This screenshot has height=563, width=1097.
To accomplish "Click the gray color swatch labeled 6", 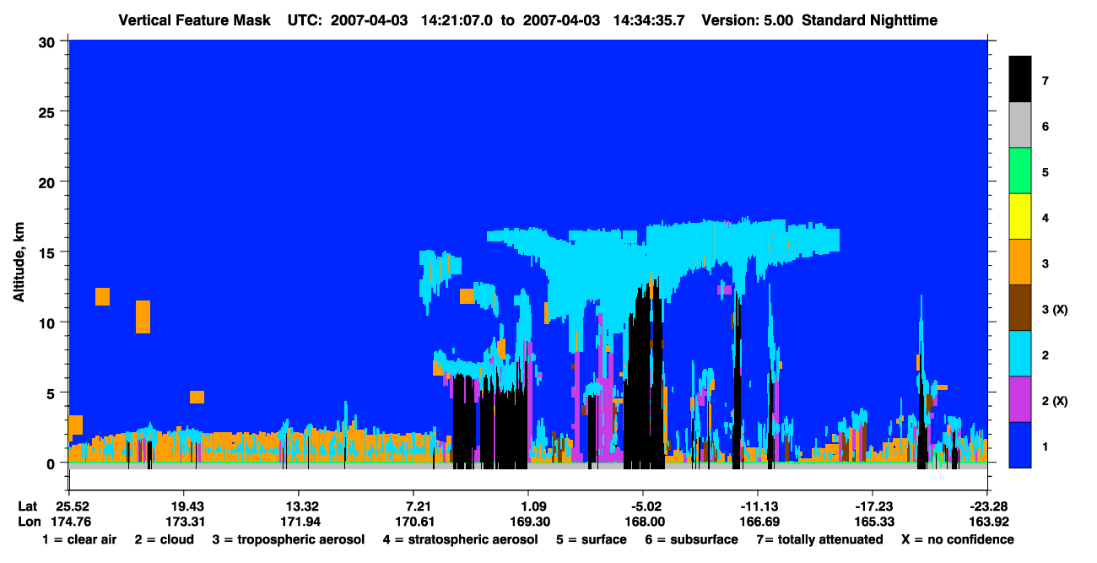I will coord(1020,126).
